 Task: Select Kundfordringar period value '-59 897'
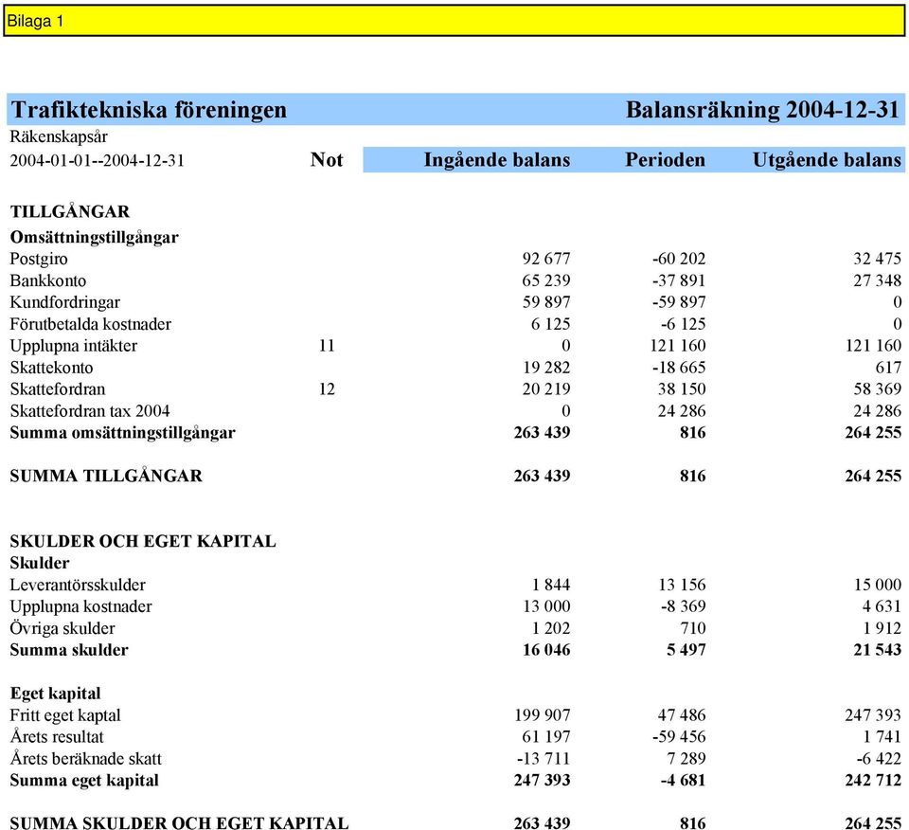(679, 302)
